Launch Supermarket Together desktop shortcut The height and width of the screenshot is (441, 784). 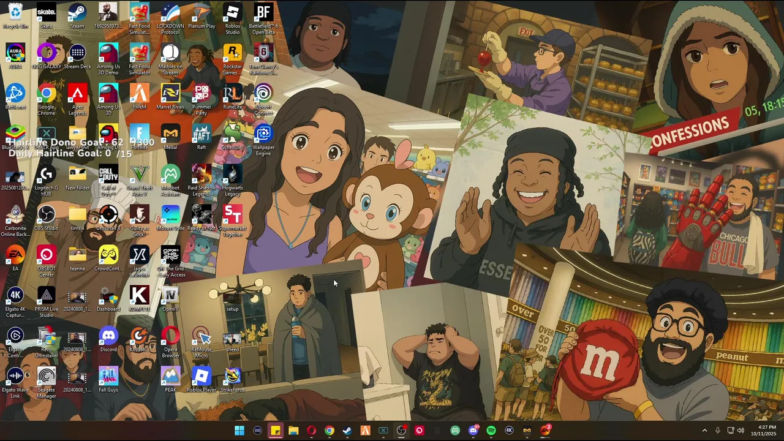click(233, 221)
